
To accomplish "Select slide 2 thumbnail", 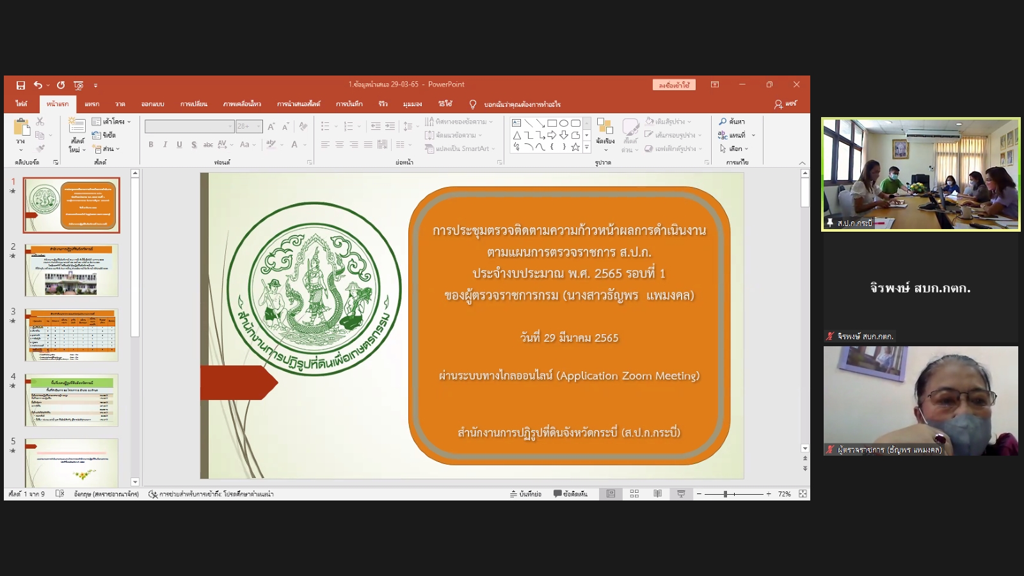I will (72, 270).
